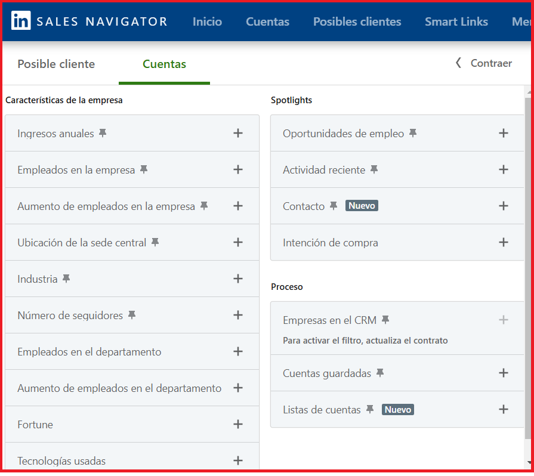The image size is (534, 476).
Task: Expand Listas de cuentas plus icon
Action: [x=504, y=410]
